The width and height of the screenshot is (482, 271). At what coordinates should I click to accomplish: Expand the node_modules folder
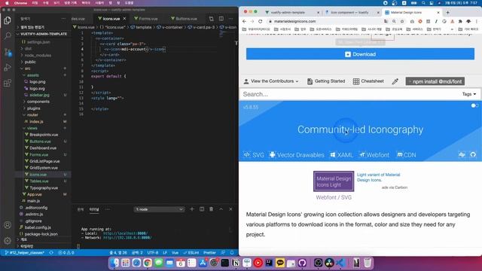coord(38,55)
